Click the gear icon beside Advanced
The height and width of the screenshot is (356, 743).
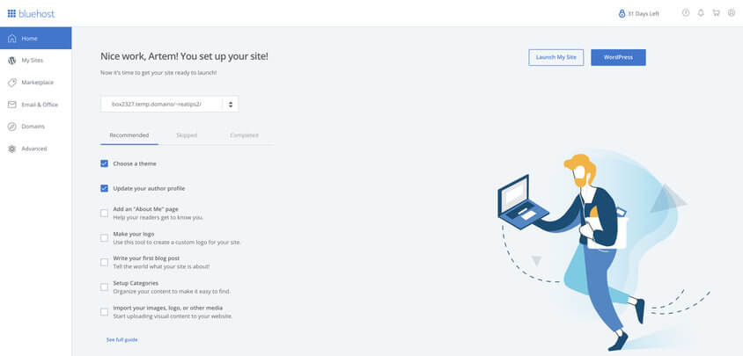[x=12, y=149]
